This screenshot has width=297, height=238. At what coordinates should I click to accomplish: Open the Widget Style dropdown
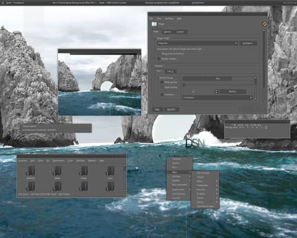[x=197, y=43]
